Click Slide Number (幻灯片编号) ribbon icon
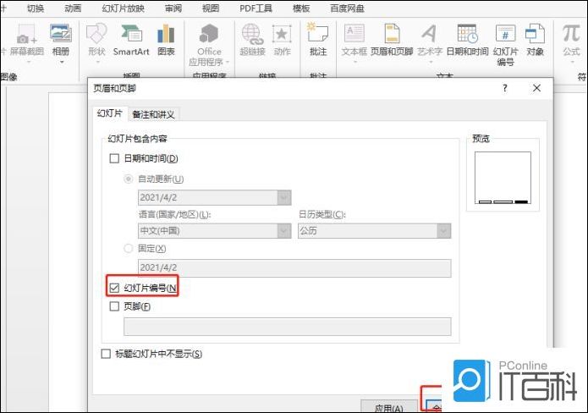This screenshot has height=413, width=588. click(x=505, y=45)
